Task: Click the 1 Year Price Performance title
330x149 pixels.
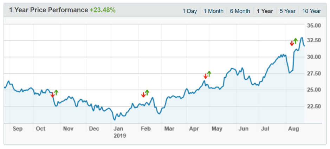Action: pyautogui.click(x=48, y=10)
